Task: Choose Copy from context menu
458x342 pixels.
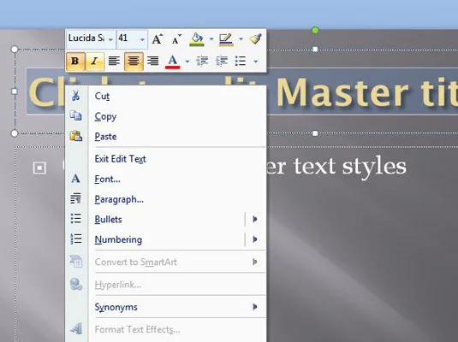Action: (166, 116)
